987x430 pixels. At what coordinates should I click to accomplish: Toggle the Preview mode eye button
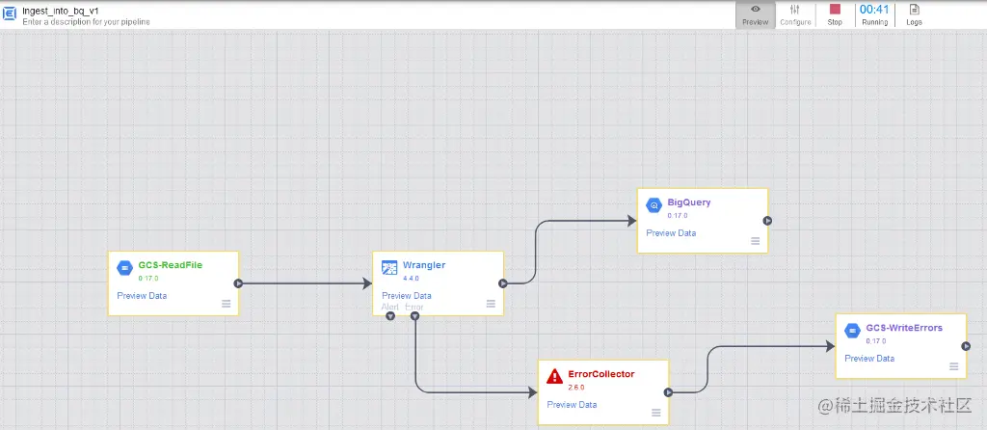[x=756, y=15]
